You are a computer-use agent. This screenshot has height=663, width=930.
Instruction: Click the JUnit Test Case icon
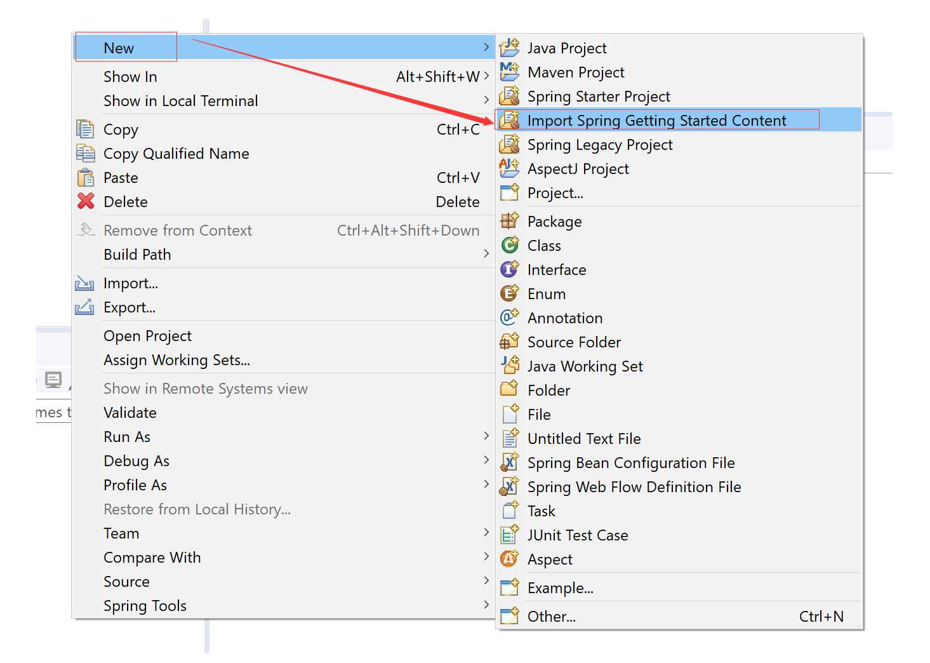(509, 535)
